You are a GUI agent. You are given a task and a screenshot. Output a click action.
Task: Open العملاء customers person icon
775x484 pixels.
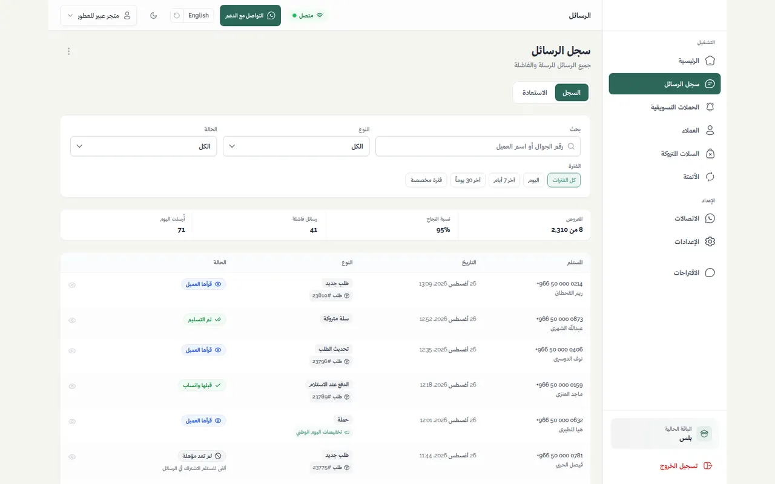(710, 131)
